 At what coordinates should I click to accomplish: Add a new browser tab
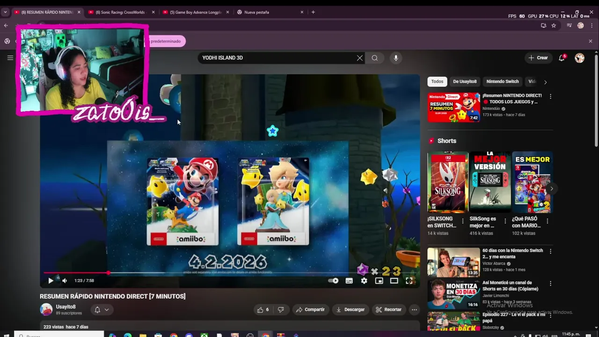point(313,12)
